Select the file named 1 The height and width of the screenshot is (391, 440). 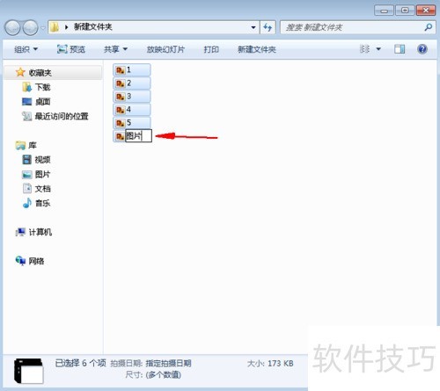[x=132, y=70]
